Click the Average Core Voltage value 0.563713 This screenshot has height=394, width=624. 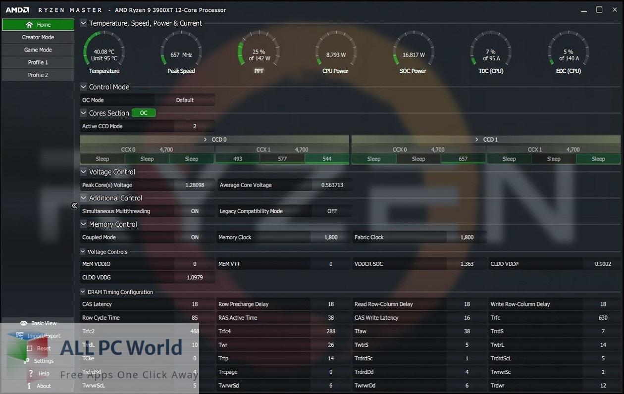coord(332,185)
